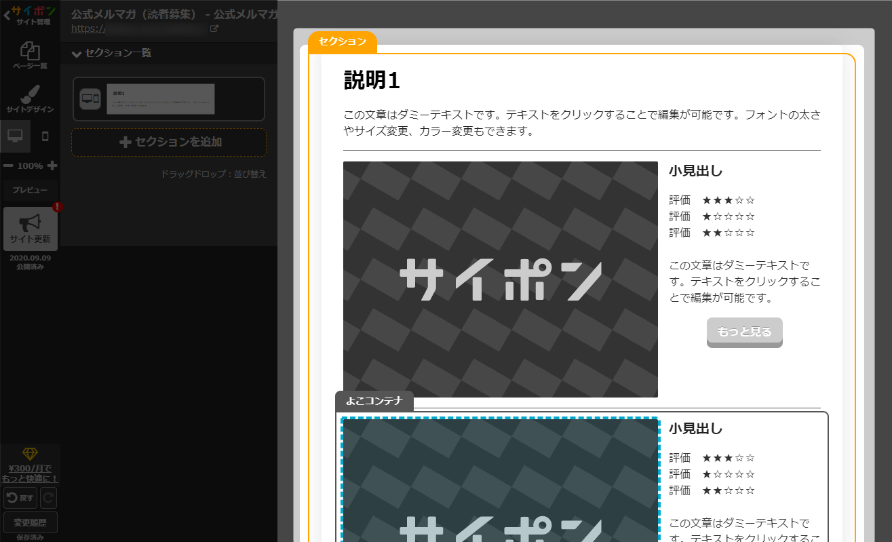Switch to smartphone view
This screenshot has width=892, height=542.
45,136
